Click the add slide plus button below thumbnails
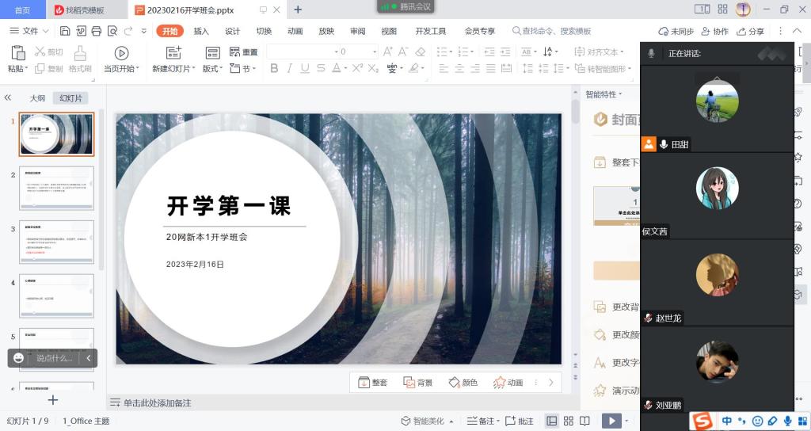The height and width of the screenshot is (431, 811). point(53,400)
